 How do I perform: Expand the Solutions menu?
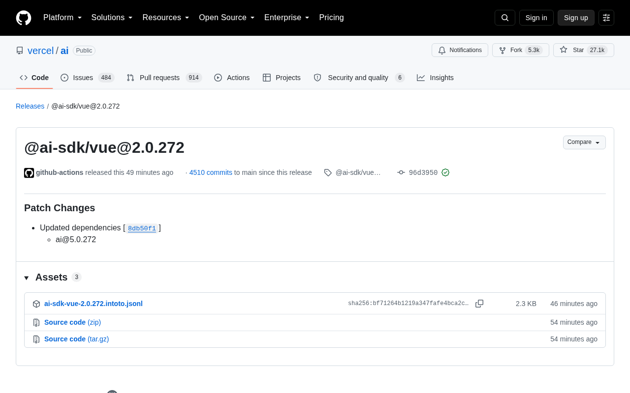[112, 18]
